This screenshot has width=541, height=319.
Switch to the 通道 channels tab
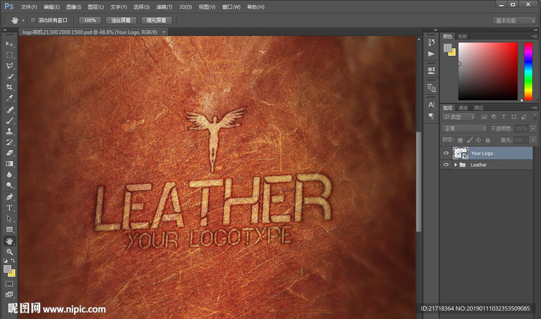click(x=463, y=108)
